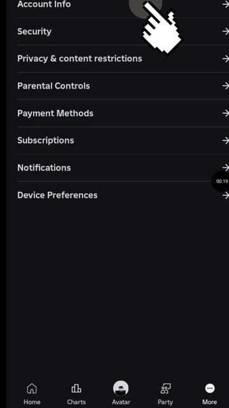
Task: Expand Device Preferences using its arrow
Action: 225,195
